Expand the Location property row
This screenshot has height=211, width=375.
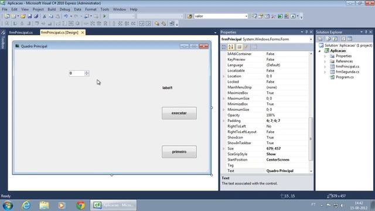pos(224,76)
